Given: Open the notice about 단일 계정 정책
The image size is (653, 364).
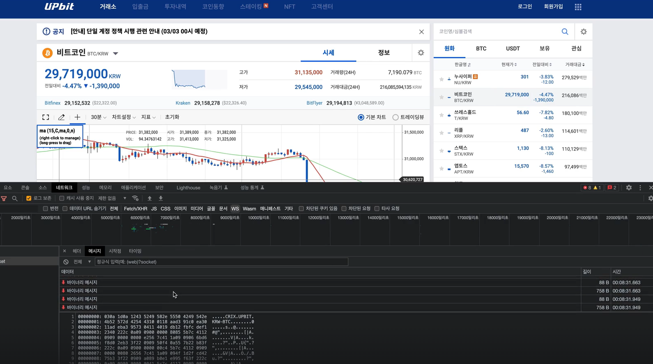Looking at the screenshot, I should 139,32.
